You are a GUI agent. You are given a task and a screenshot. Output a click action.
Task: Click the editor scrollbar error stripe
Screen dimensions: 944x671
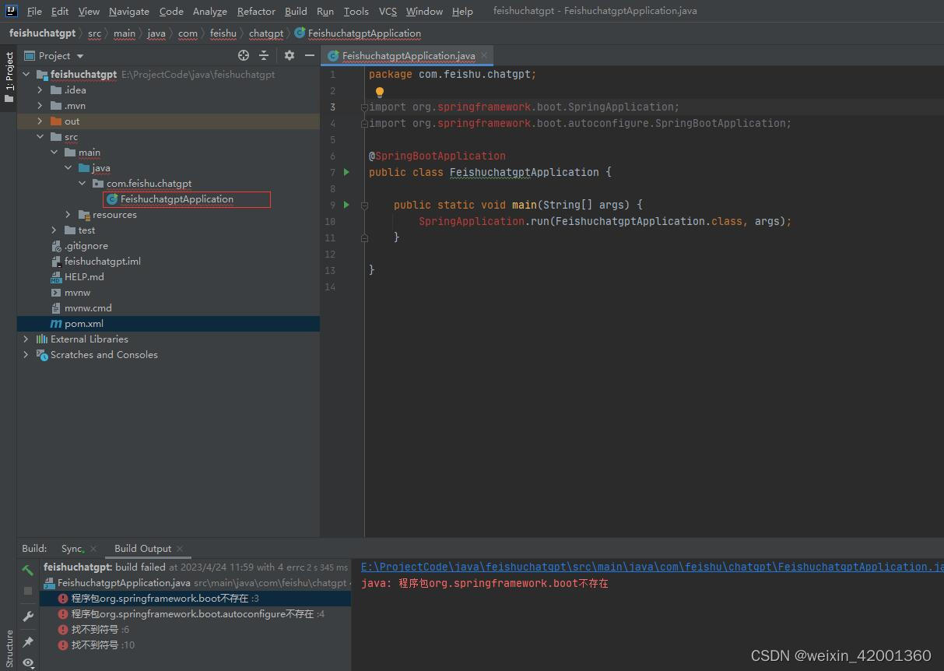click(939, 109)
